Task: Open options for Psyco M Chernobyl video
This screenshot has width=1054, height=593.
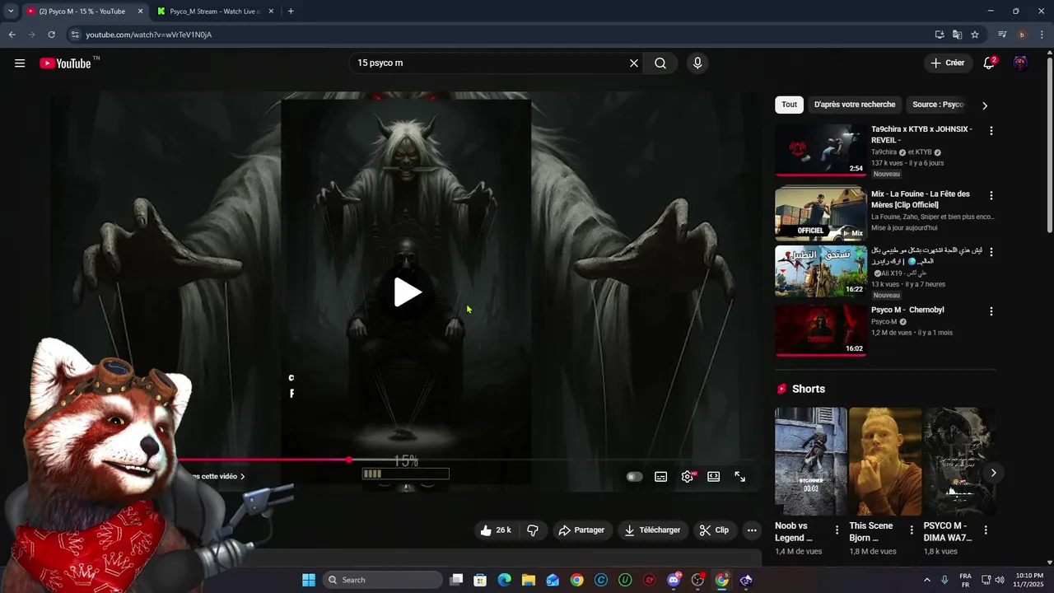Action: click(991, 311)
